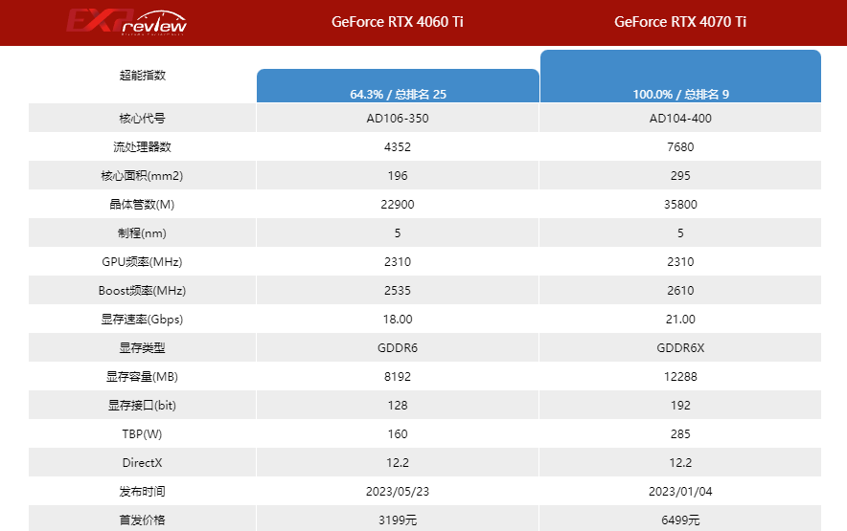Select the GDDR6 cell
The image size is (847, 531).
[x=398, y=348]
